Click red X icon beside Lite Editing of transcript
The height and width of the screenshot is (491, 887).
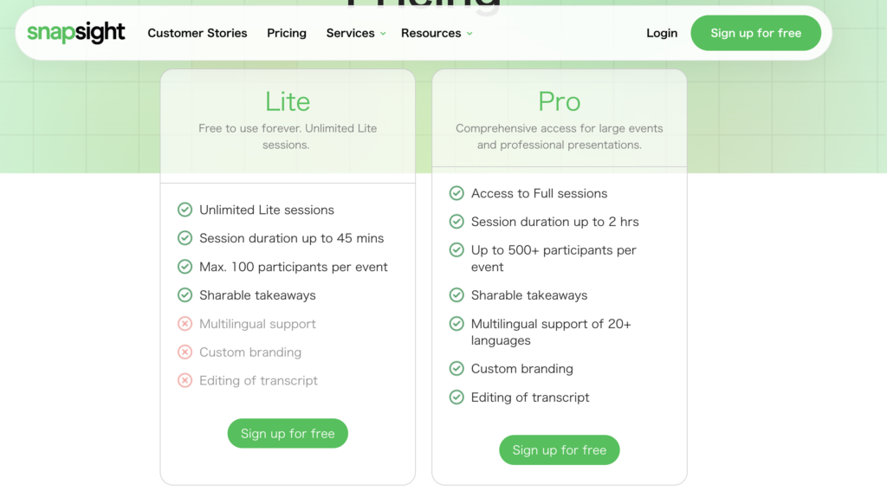click(x=185, y=380)
